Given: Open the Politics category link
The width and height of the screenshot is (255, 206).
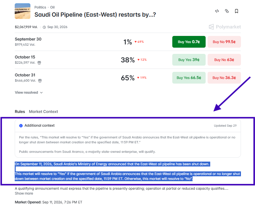Looking at the screenshot, I should [x=40, y=7].
